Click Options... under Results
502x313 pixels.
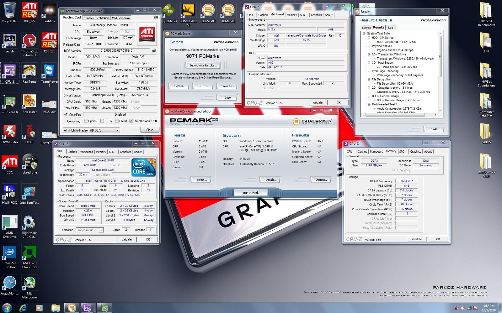(x=321, y=180)
